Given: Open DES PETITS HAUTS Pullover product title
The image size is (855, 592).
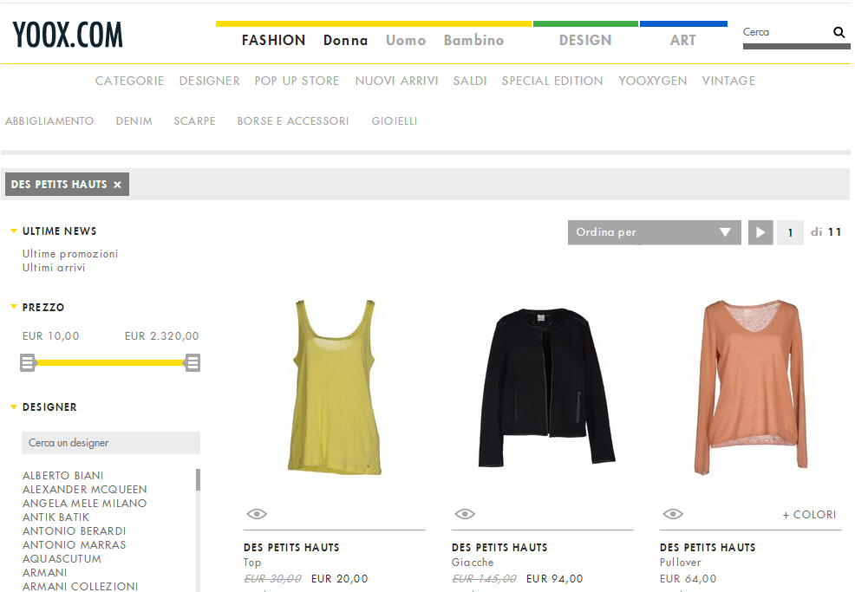Looking at the screenshot, I should pos(708,547).
